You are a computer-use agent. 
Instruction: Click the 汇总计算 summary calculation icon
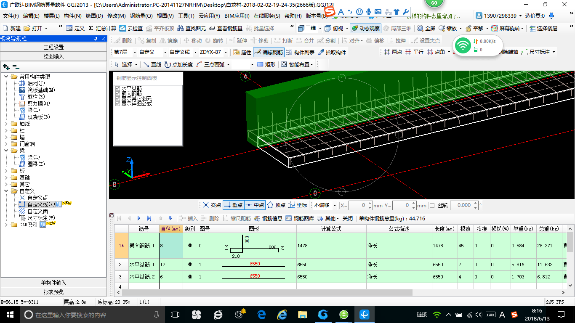[102, 28]
